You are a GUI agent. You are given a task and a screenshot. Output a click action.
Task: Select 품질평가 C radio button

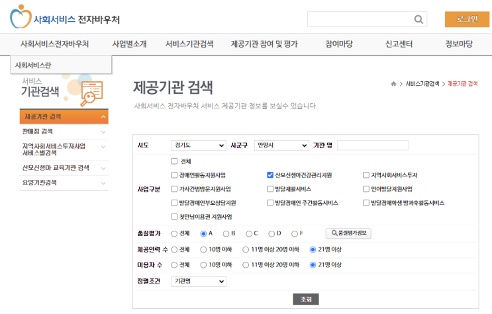[249, 234]
